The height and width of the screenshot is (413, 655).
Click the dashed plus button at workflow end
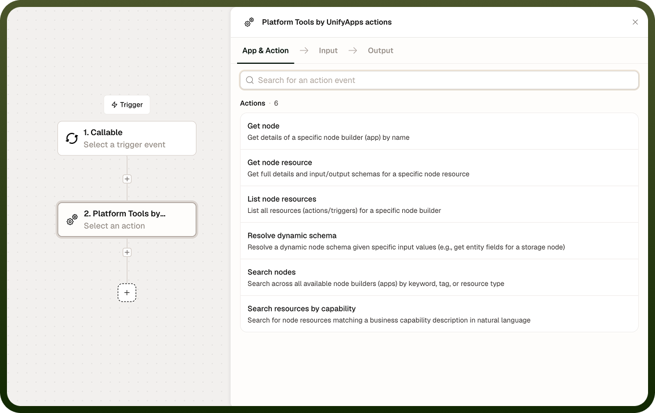click(x=127, y=292)
